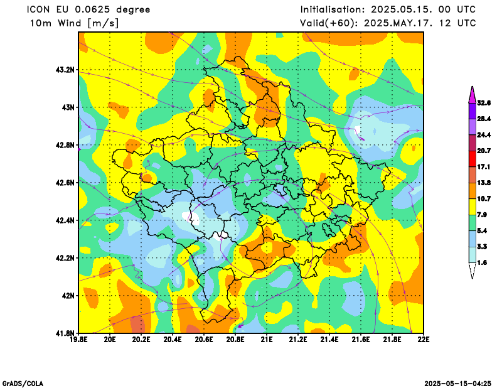Click the 1.6 legend value

click(482, 262)
